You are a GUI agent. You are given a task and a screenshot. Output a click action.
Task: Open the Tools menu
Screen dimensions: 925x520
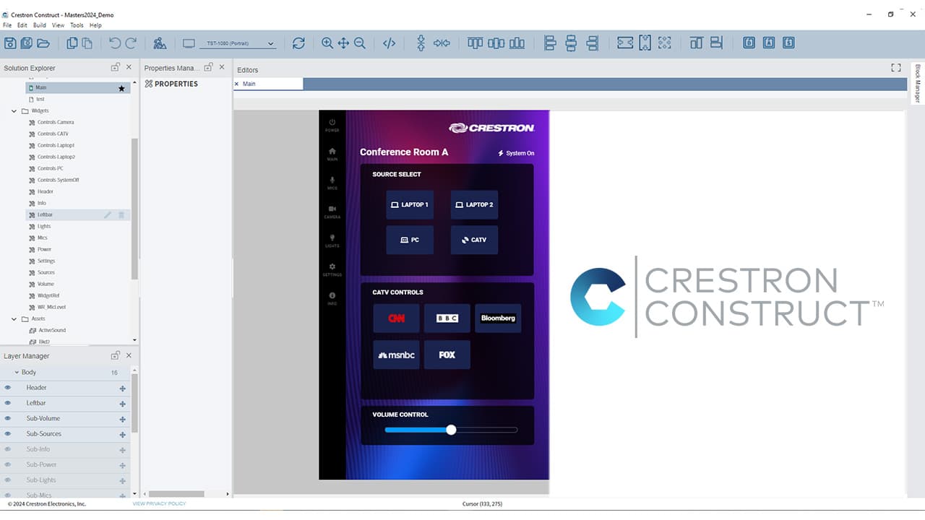[x=77, y=25]
